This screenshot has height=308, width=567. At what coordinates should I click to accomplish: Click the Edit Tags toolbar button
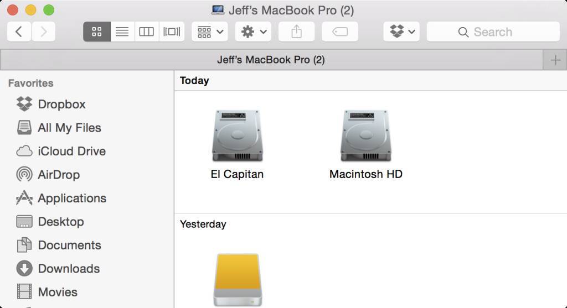(x=340, y=32)
